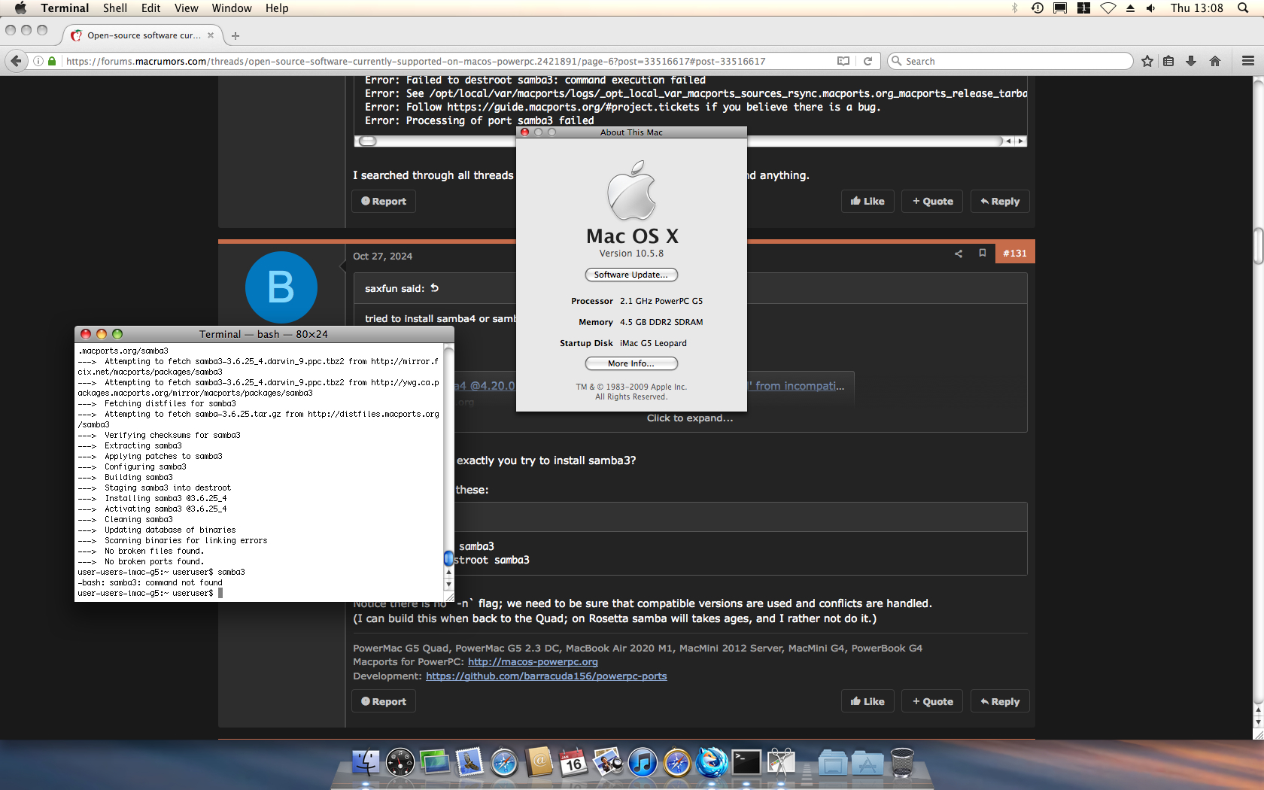Screen dimensions: 1264x790
Task: Like post #131 at the bottom
Action: [867, 702]
